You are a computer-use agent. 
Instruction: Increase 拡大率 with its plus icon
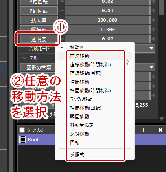pos(153,20)
